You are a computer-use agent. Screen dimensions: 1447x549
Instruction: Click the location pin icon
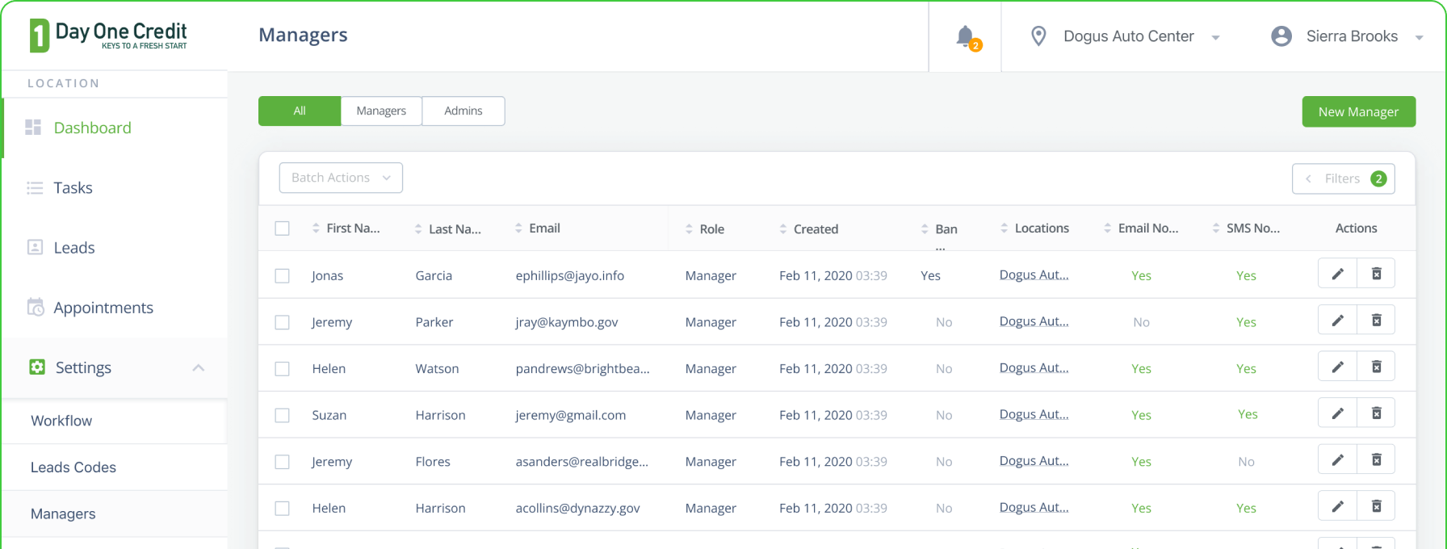click(x=1038, y=36)
